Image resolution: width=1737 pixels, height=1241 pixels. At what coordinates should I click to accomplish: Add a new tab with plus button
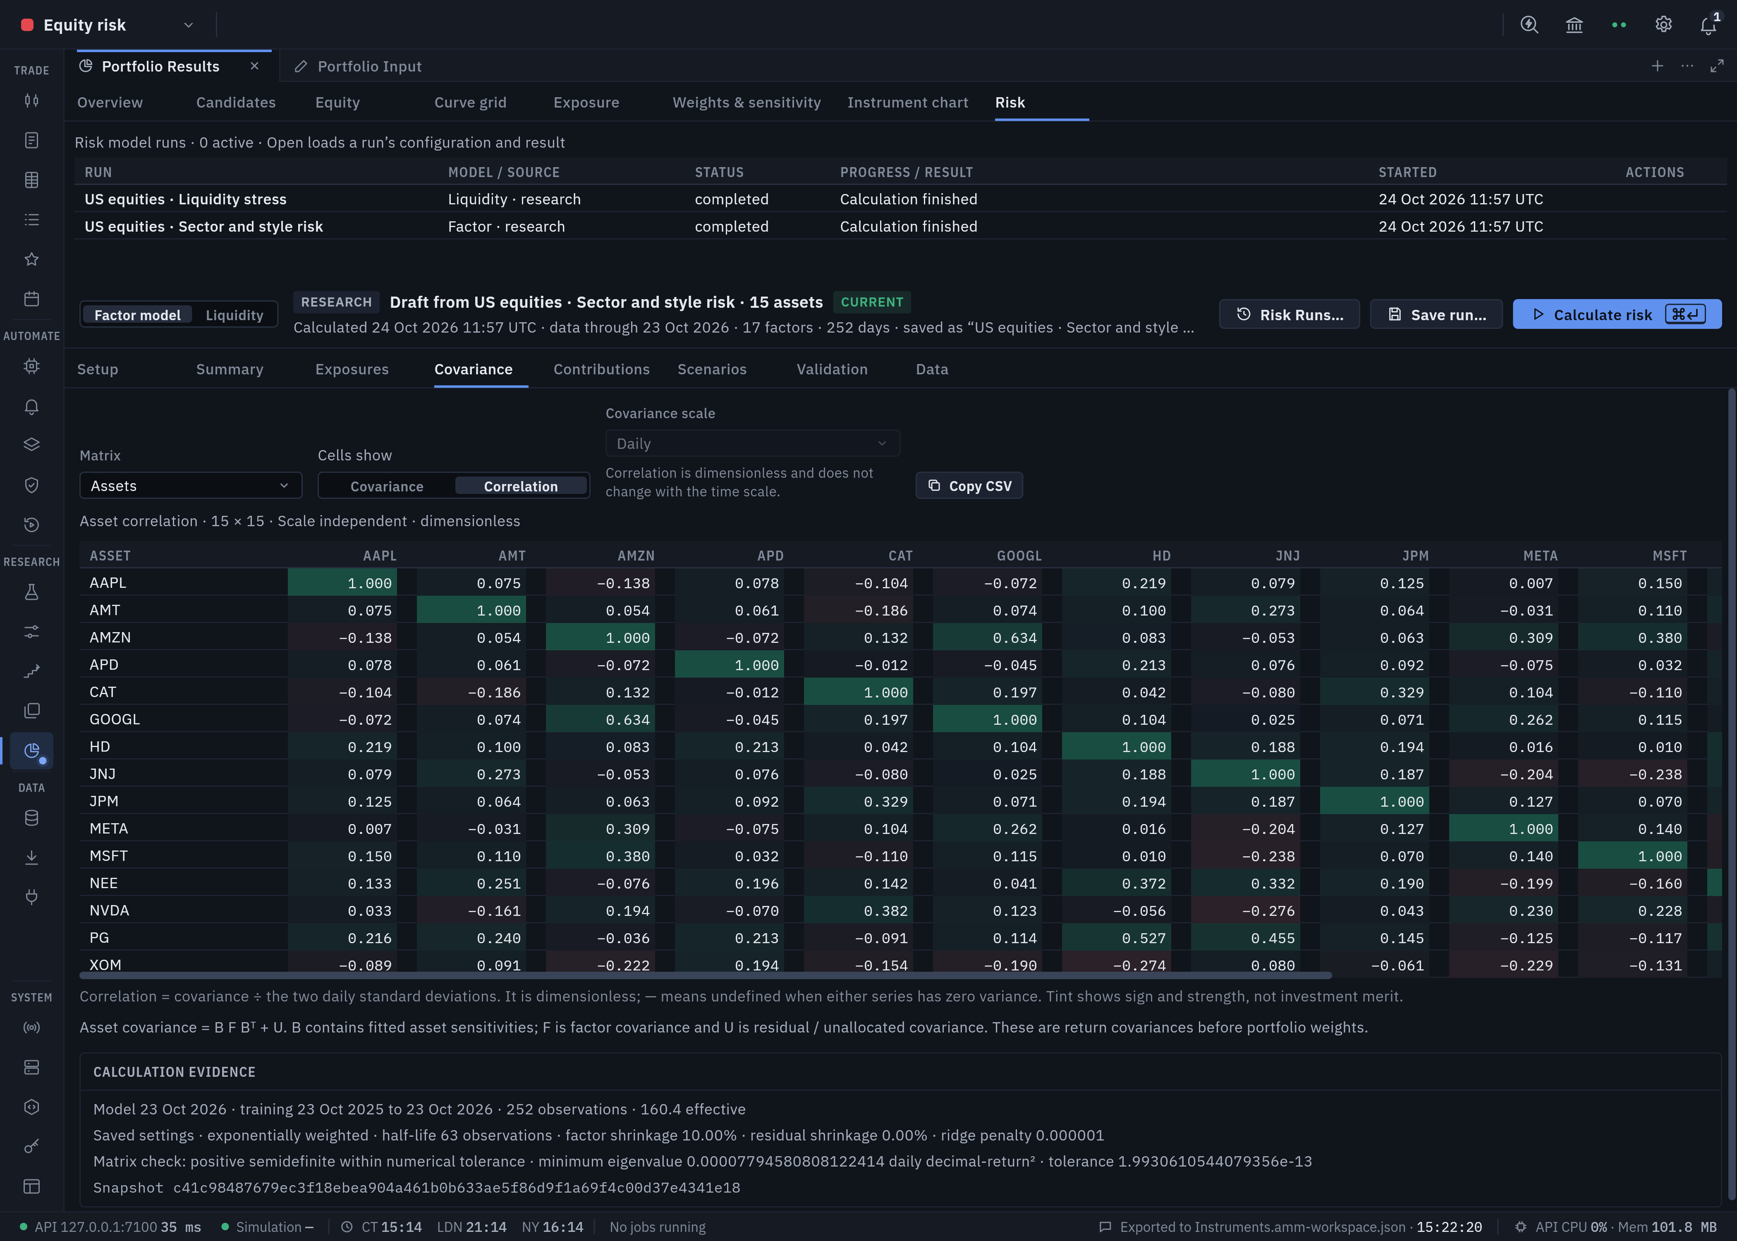[1658, 67]
